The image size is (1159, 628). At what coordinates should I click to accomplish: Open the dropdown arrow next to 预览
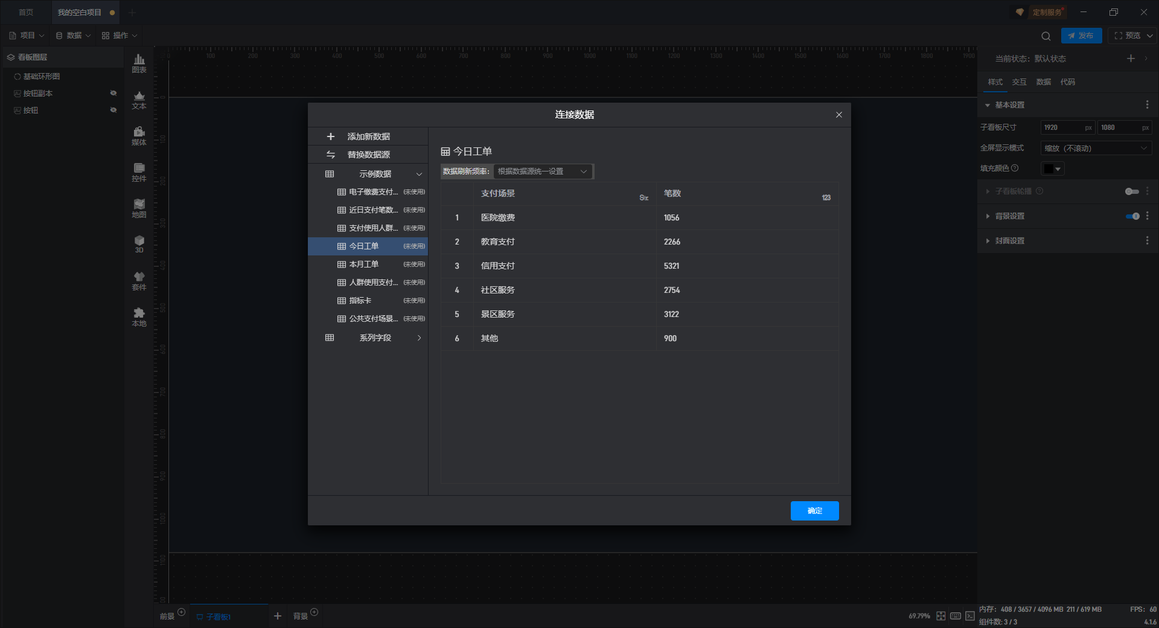[1150, 36]
